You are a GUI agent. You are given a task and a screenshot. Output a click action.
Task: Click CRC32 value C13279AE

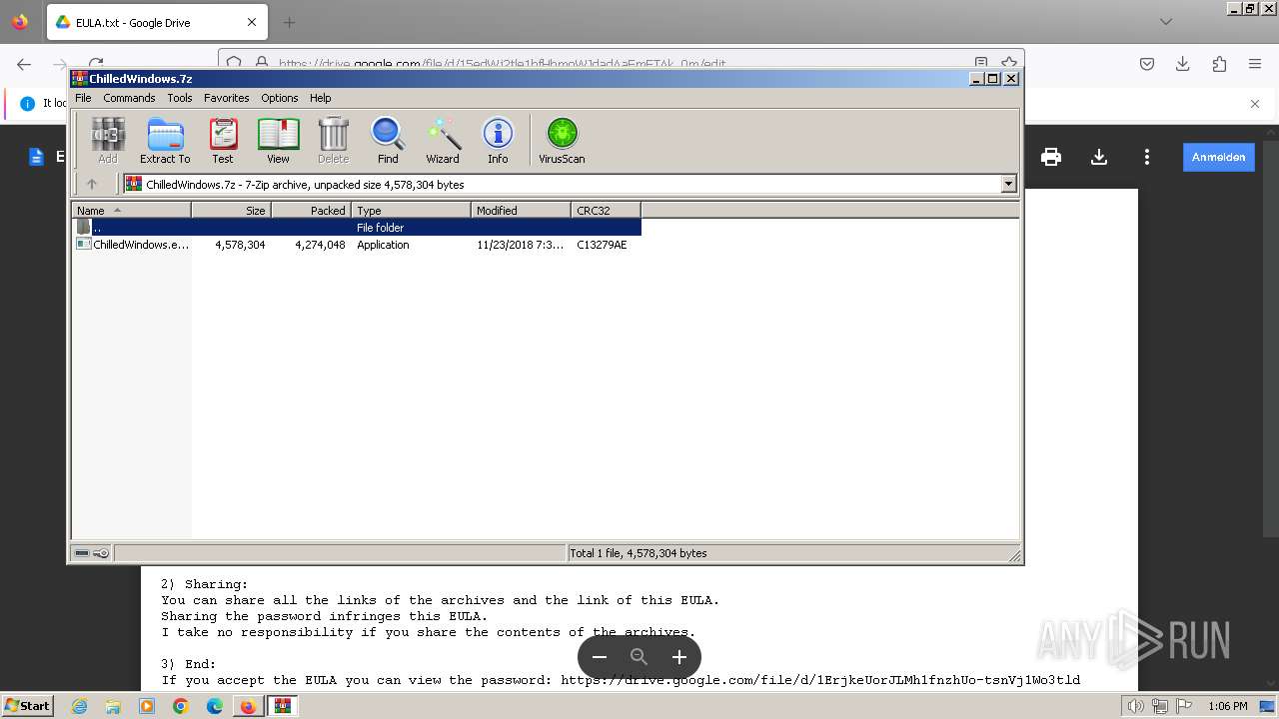pyautogui.click(x=602, y=245)
